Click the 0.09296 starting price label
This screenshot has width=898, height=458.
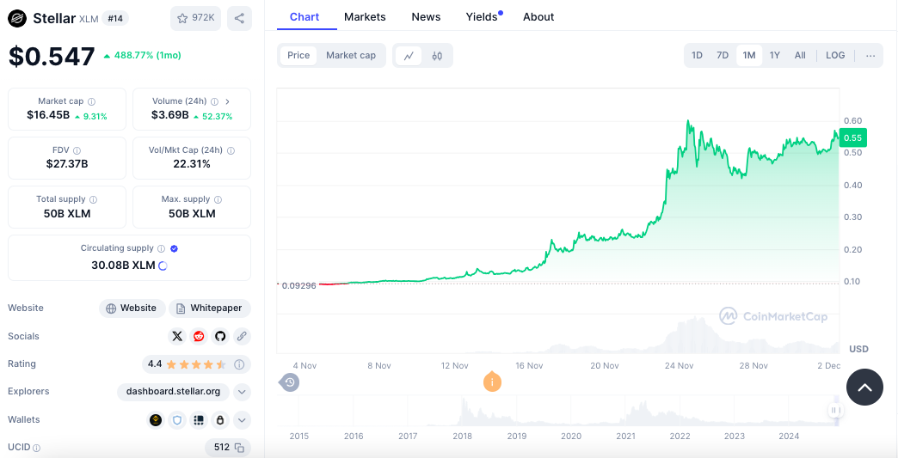pyautogui.click(x=299, y=285)
